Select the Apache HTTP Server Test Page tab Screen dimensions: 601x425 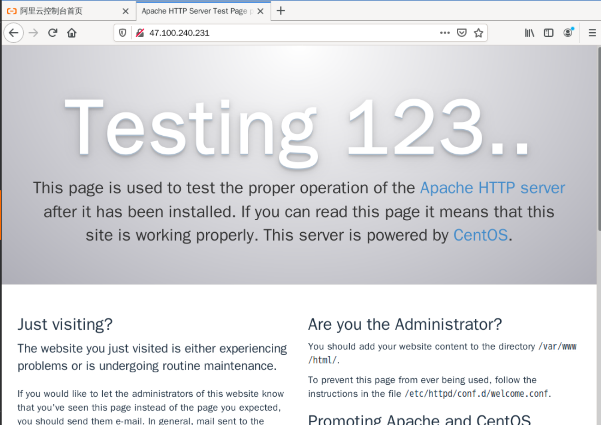pos(203,11)
